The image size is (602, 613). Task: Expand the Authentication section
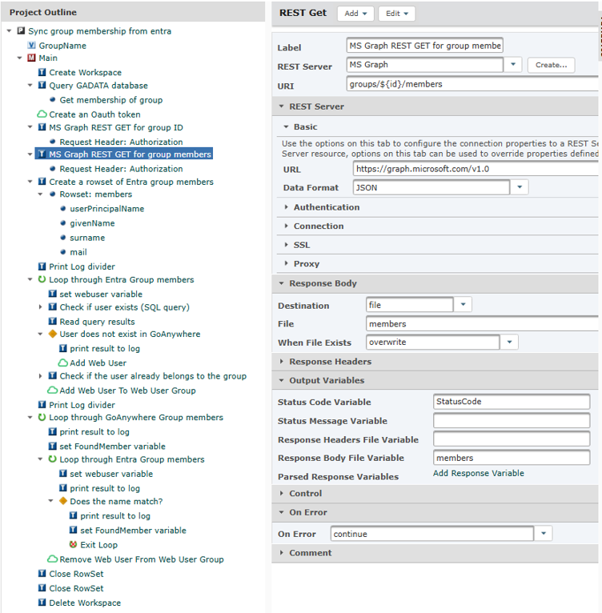(287, 207)
